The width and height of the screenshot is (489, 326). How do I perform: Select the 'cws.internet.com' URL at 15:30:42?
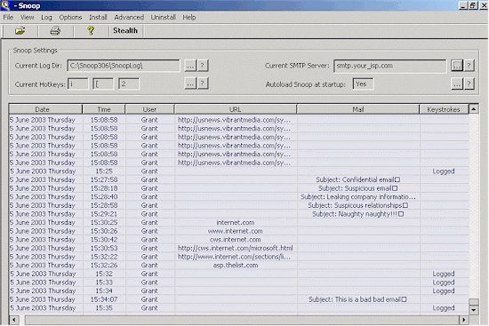pos(236,240)
